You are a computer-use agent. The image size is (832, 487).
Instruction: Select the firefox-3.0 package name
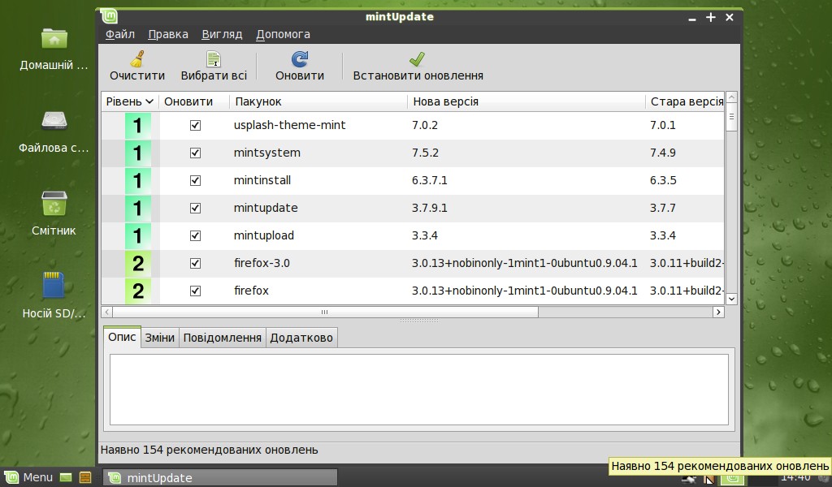262,263
